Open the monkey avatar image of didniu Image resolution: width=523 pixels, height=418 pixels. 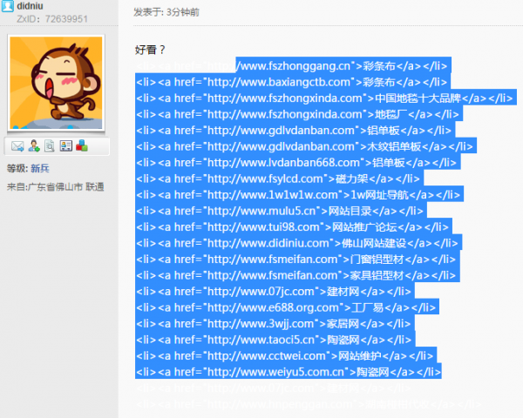coord(56,83)
